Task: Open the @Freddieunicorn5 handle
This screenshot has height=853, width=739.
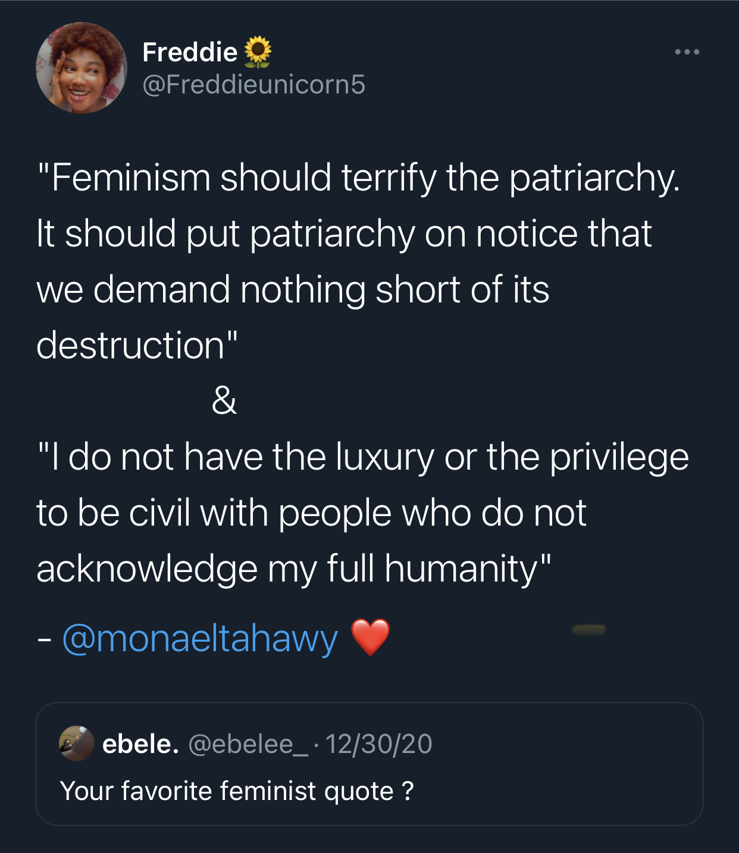Action: tap(254, 85)
